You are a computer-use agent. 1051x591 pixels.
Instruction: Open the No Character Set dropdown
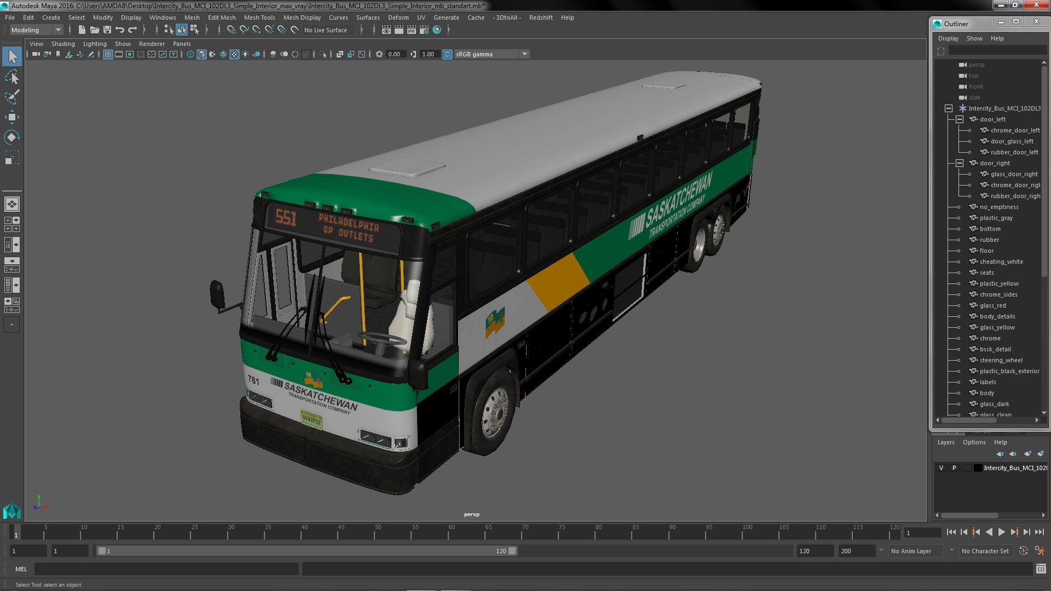[x=987, y=551]
